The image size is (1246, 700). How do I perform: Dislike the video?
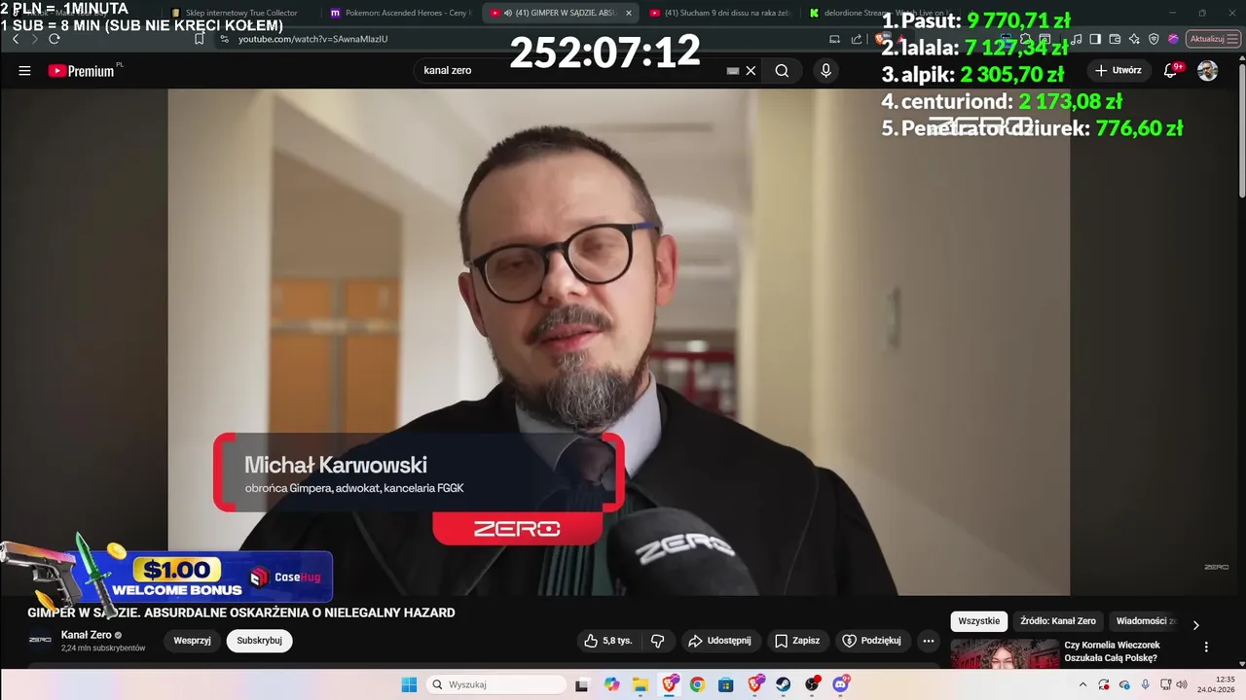point(657,641)
